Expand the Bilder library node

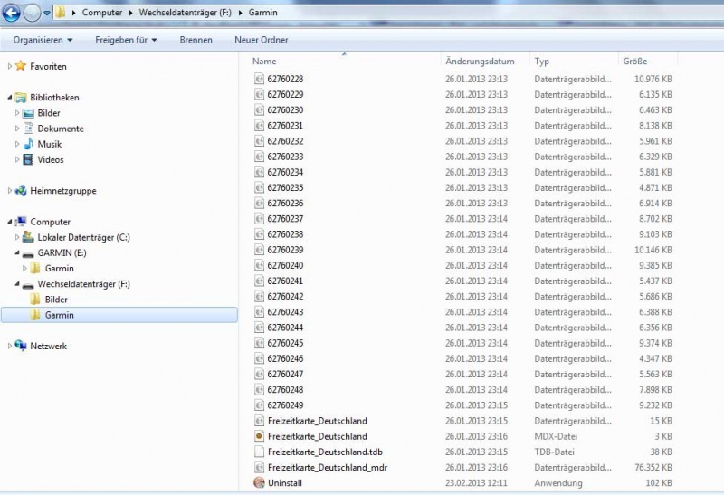(17, 113)
